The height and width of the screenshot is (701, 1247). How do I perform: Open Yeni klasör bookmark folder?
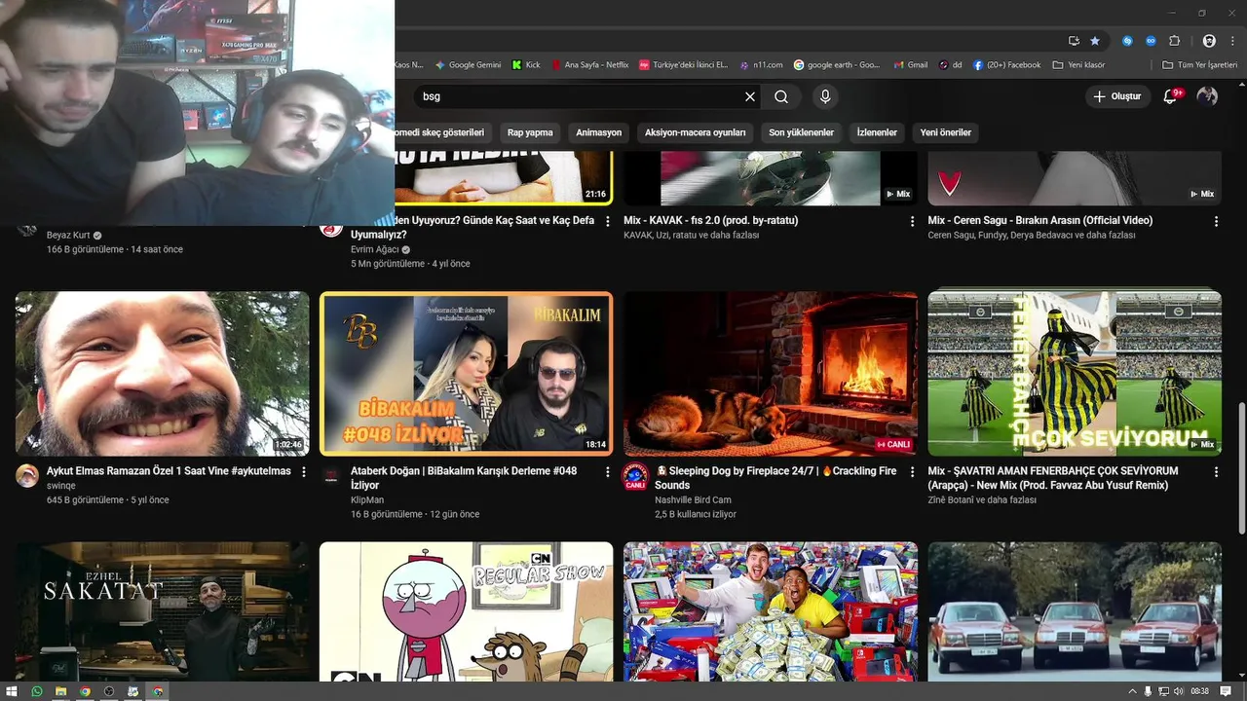1078,65
